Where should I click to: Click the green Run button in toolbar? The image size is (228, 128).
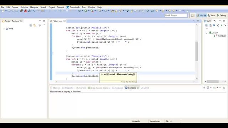click(86, 11)
